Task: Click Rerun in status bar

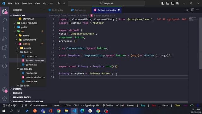Action: point(165,105)
